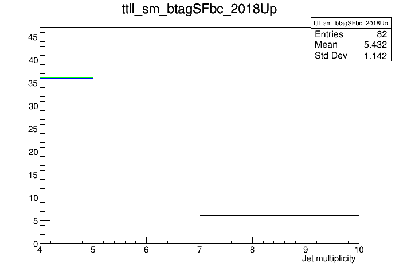Select the Std Dev value 1.142
This screenshot has width=399, height=271.
[x=375, y=56]
